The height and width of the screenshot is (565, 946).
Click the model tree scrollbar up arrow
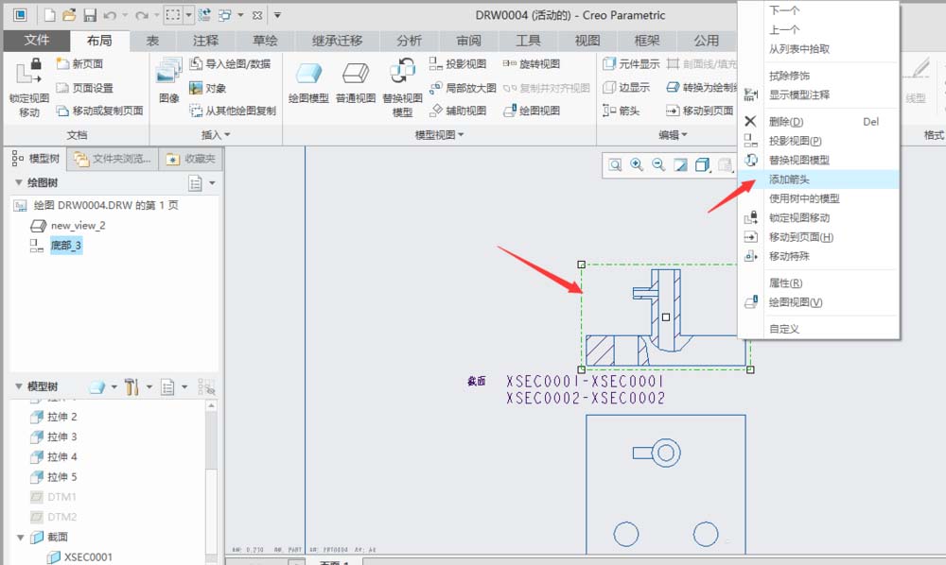(x=211, y=406)
